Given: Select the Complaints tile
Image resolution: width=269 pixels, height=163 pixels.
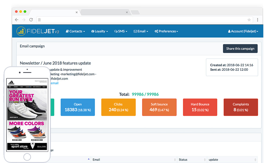Looking at the screenshot, I should coord(241,107).
